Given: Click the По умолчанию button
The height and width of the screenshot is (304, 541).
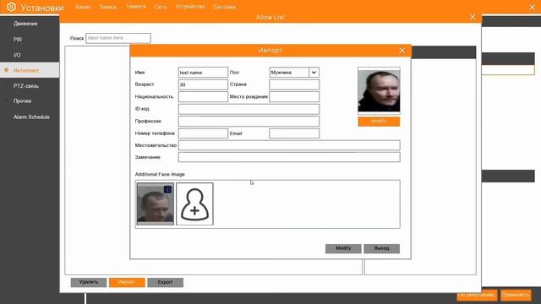Looking at the screenshot, I should click(477, 295).
